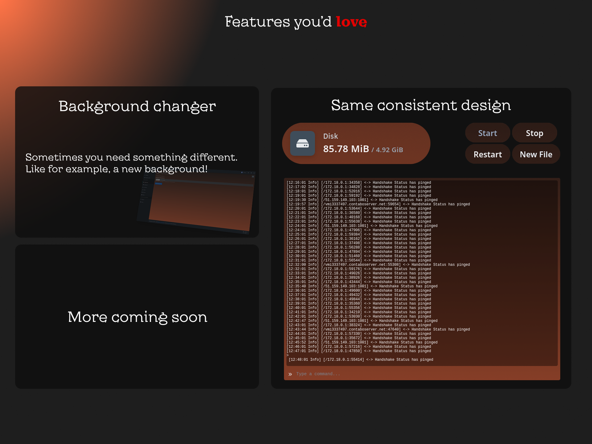Image resolution: width=592 pixels, height=444 pixels.
Task: Select the 12:32:00 contaboserver.net:55308 log line
Action: click(x=378, y=265)
